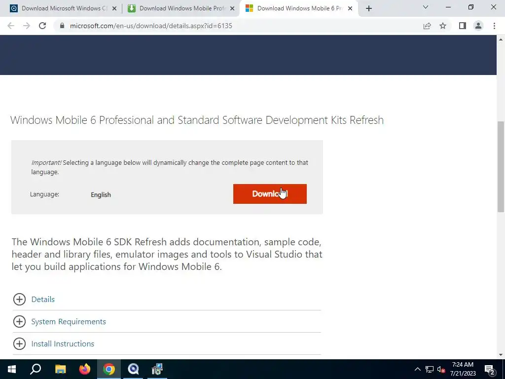This screenshot has height=379, width=505.
Task: Open the installer taskbar icon
Action: click(x=157, y=369)
